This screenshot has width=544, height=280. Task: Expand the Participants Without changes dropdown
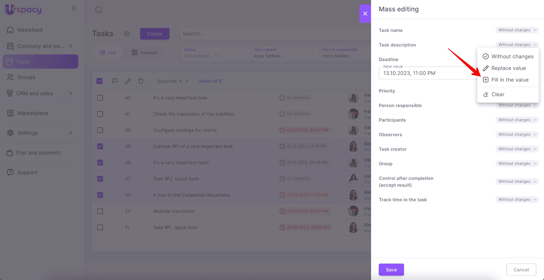[517, 120]
